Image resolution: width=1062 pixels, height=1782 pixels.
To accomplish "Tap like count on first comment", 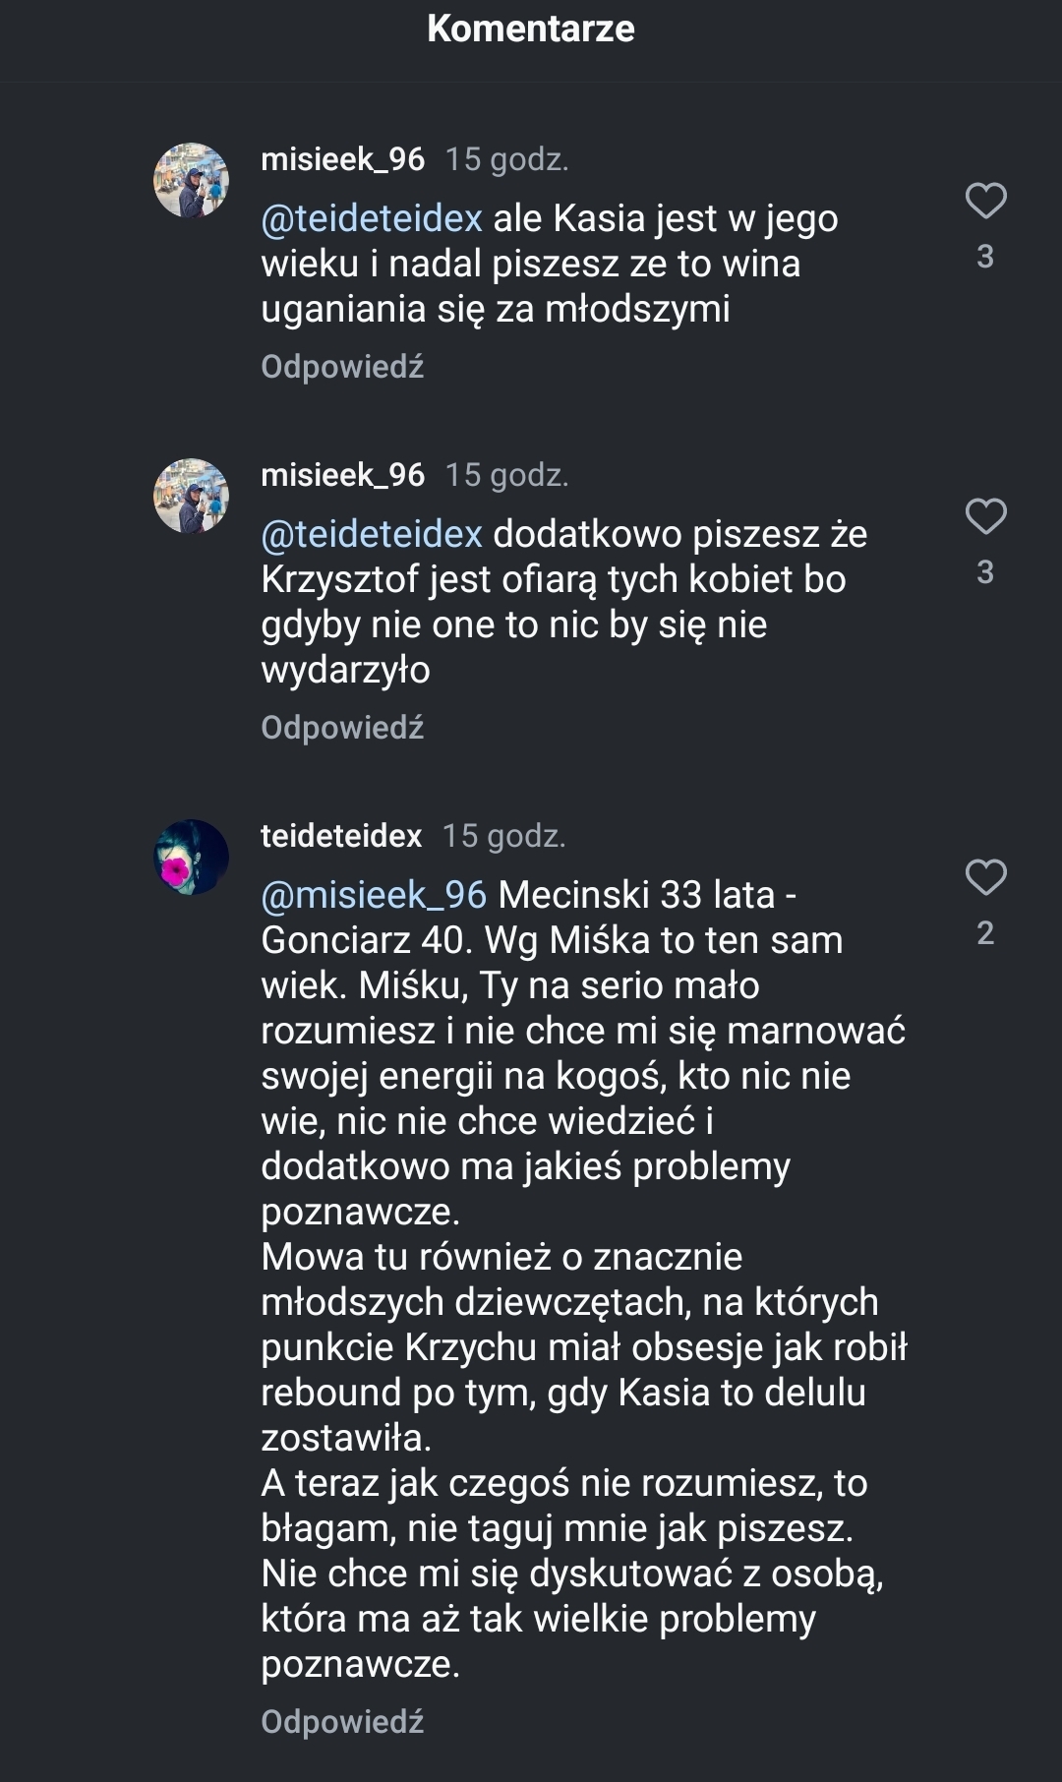I will (985, 257).
